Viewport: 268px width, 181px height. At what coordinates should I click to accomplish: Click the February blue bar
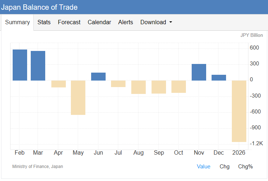[x=20, y=65]
